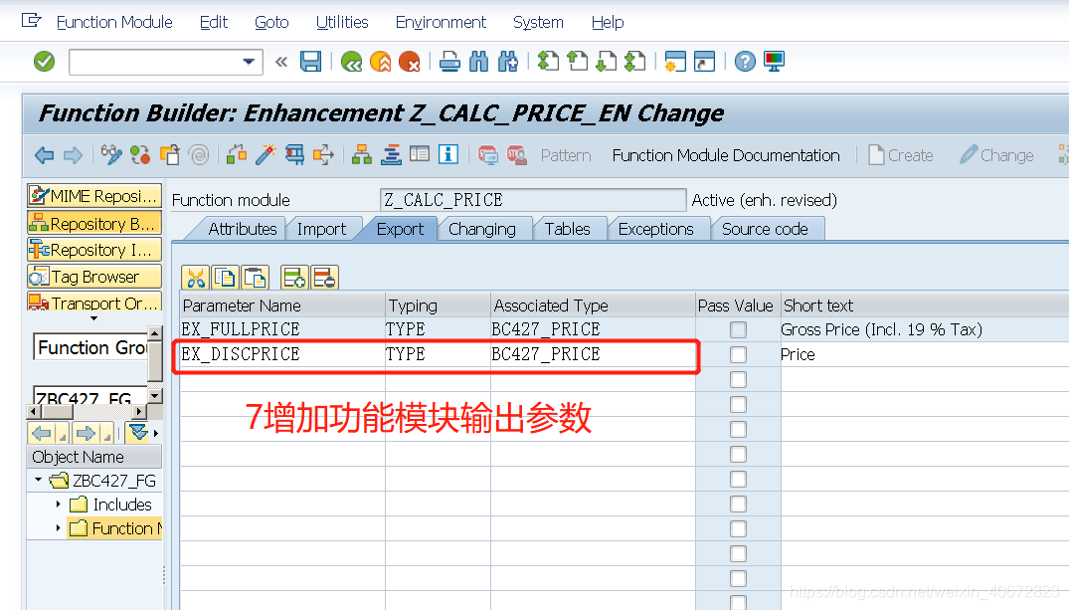Click the Copy icon above parameter table
Screen dimensions: 1069x610
point(225,279)
